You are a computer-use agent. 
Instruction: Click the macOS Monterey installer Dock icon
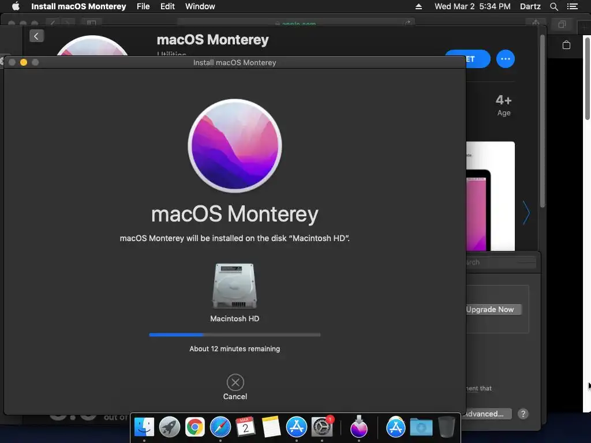(x=359, y=427)
